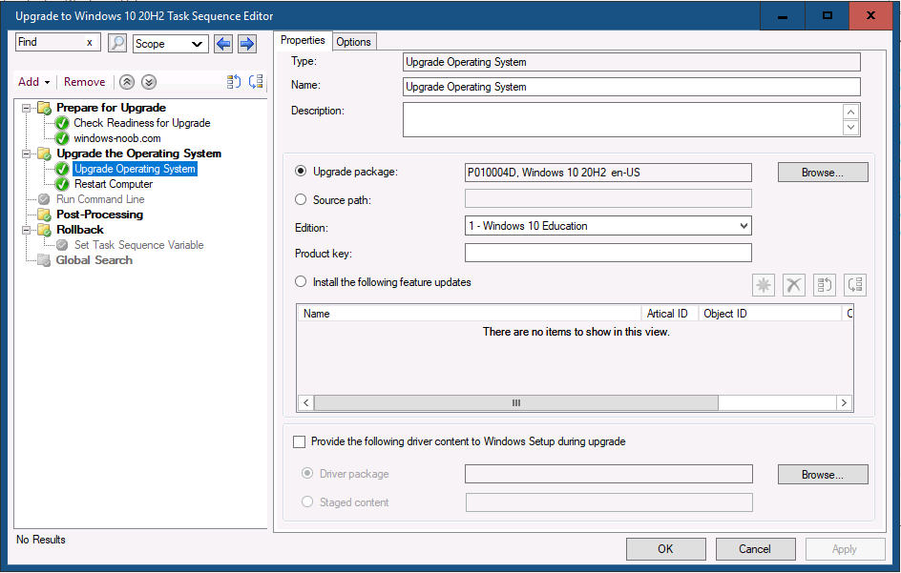Open the Add dropdown menu
Screen dimensions: 901x573
(x=34, y=82)
